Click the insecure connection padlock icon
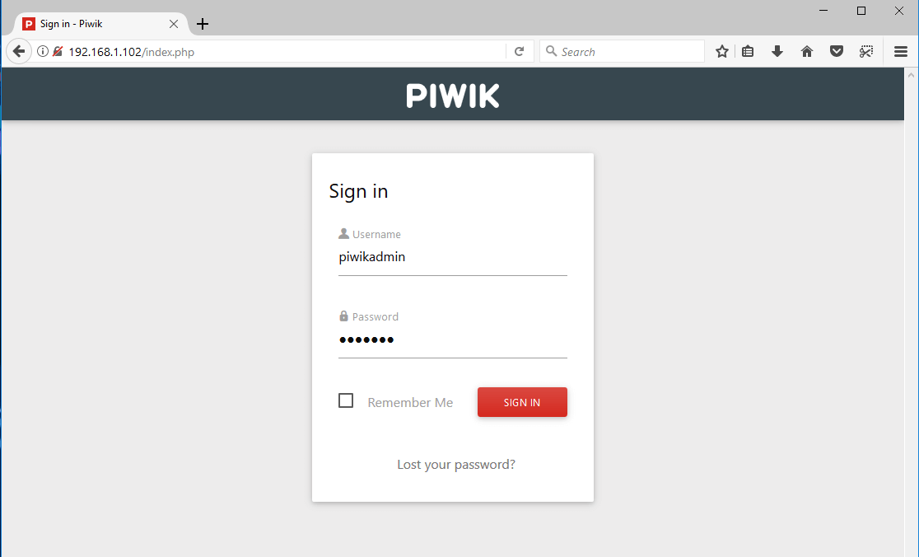Screen dimensions: 919x557 pyautogui.click(x=58, y=52)
